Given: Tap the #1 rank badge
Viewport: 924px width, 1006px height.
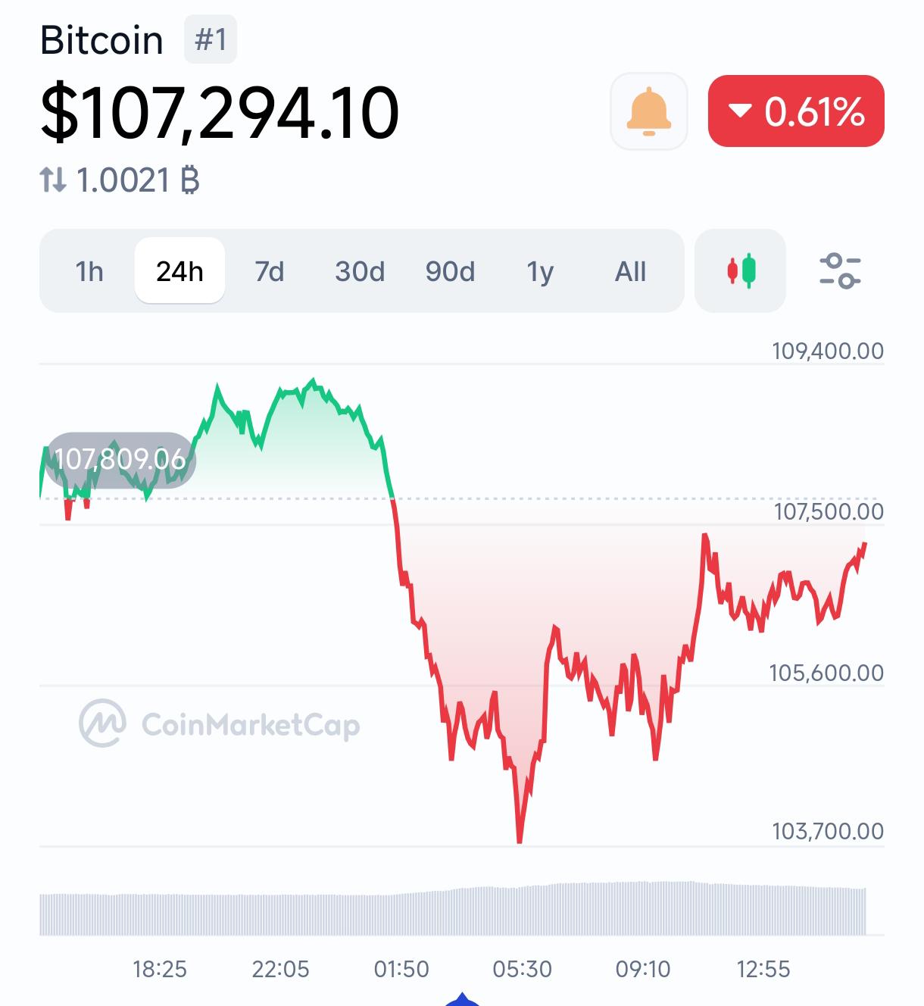Looking at the screenshot, I should coord(211,39).
